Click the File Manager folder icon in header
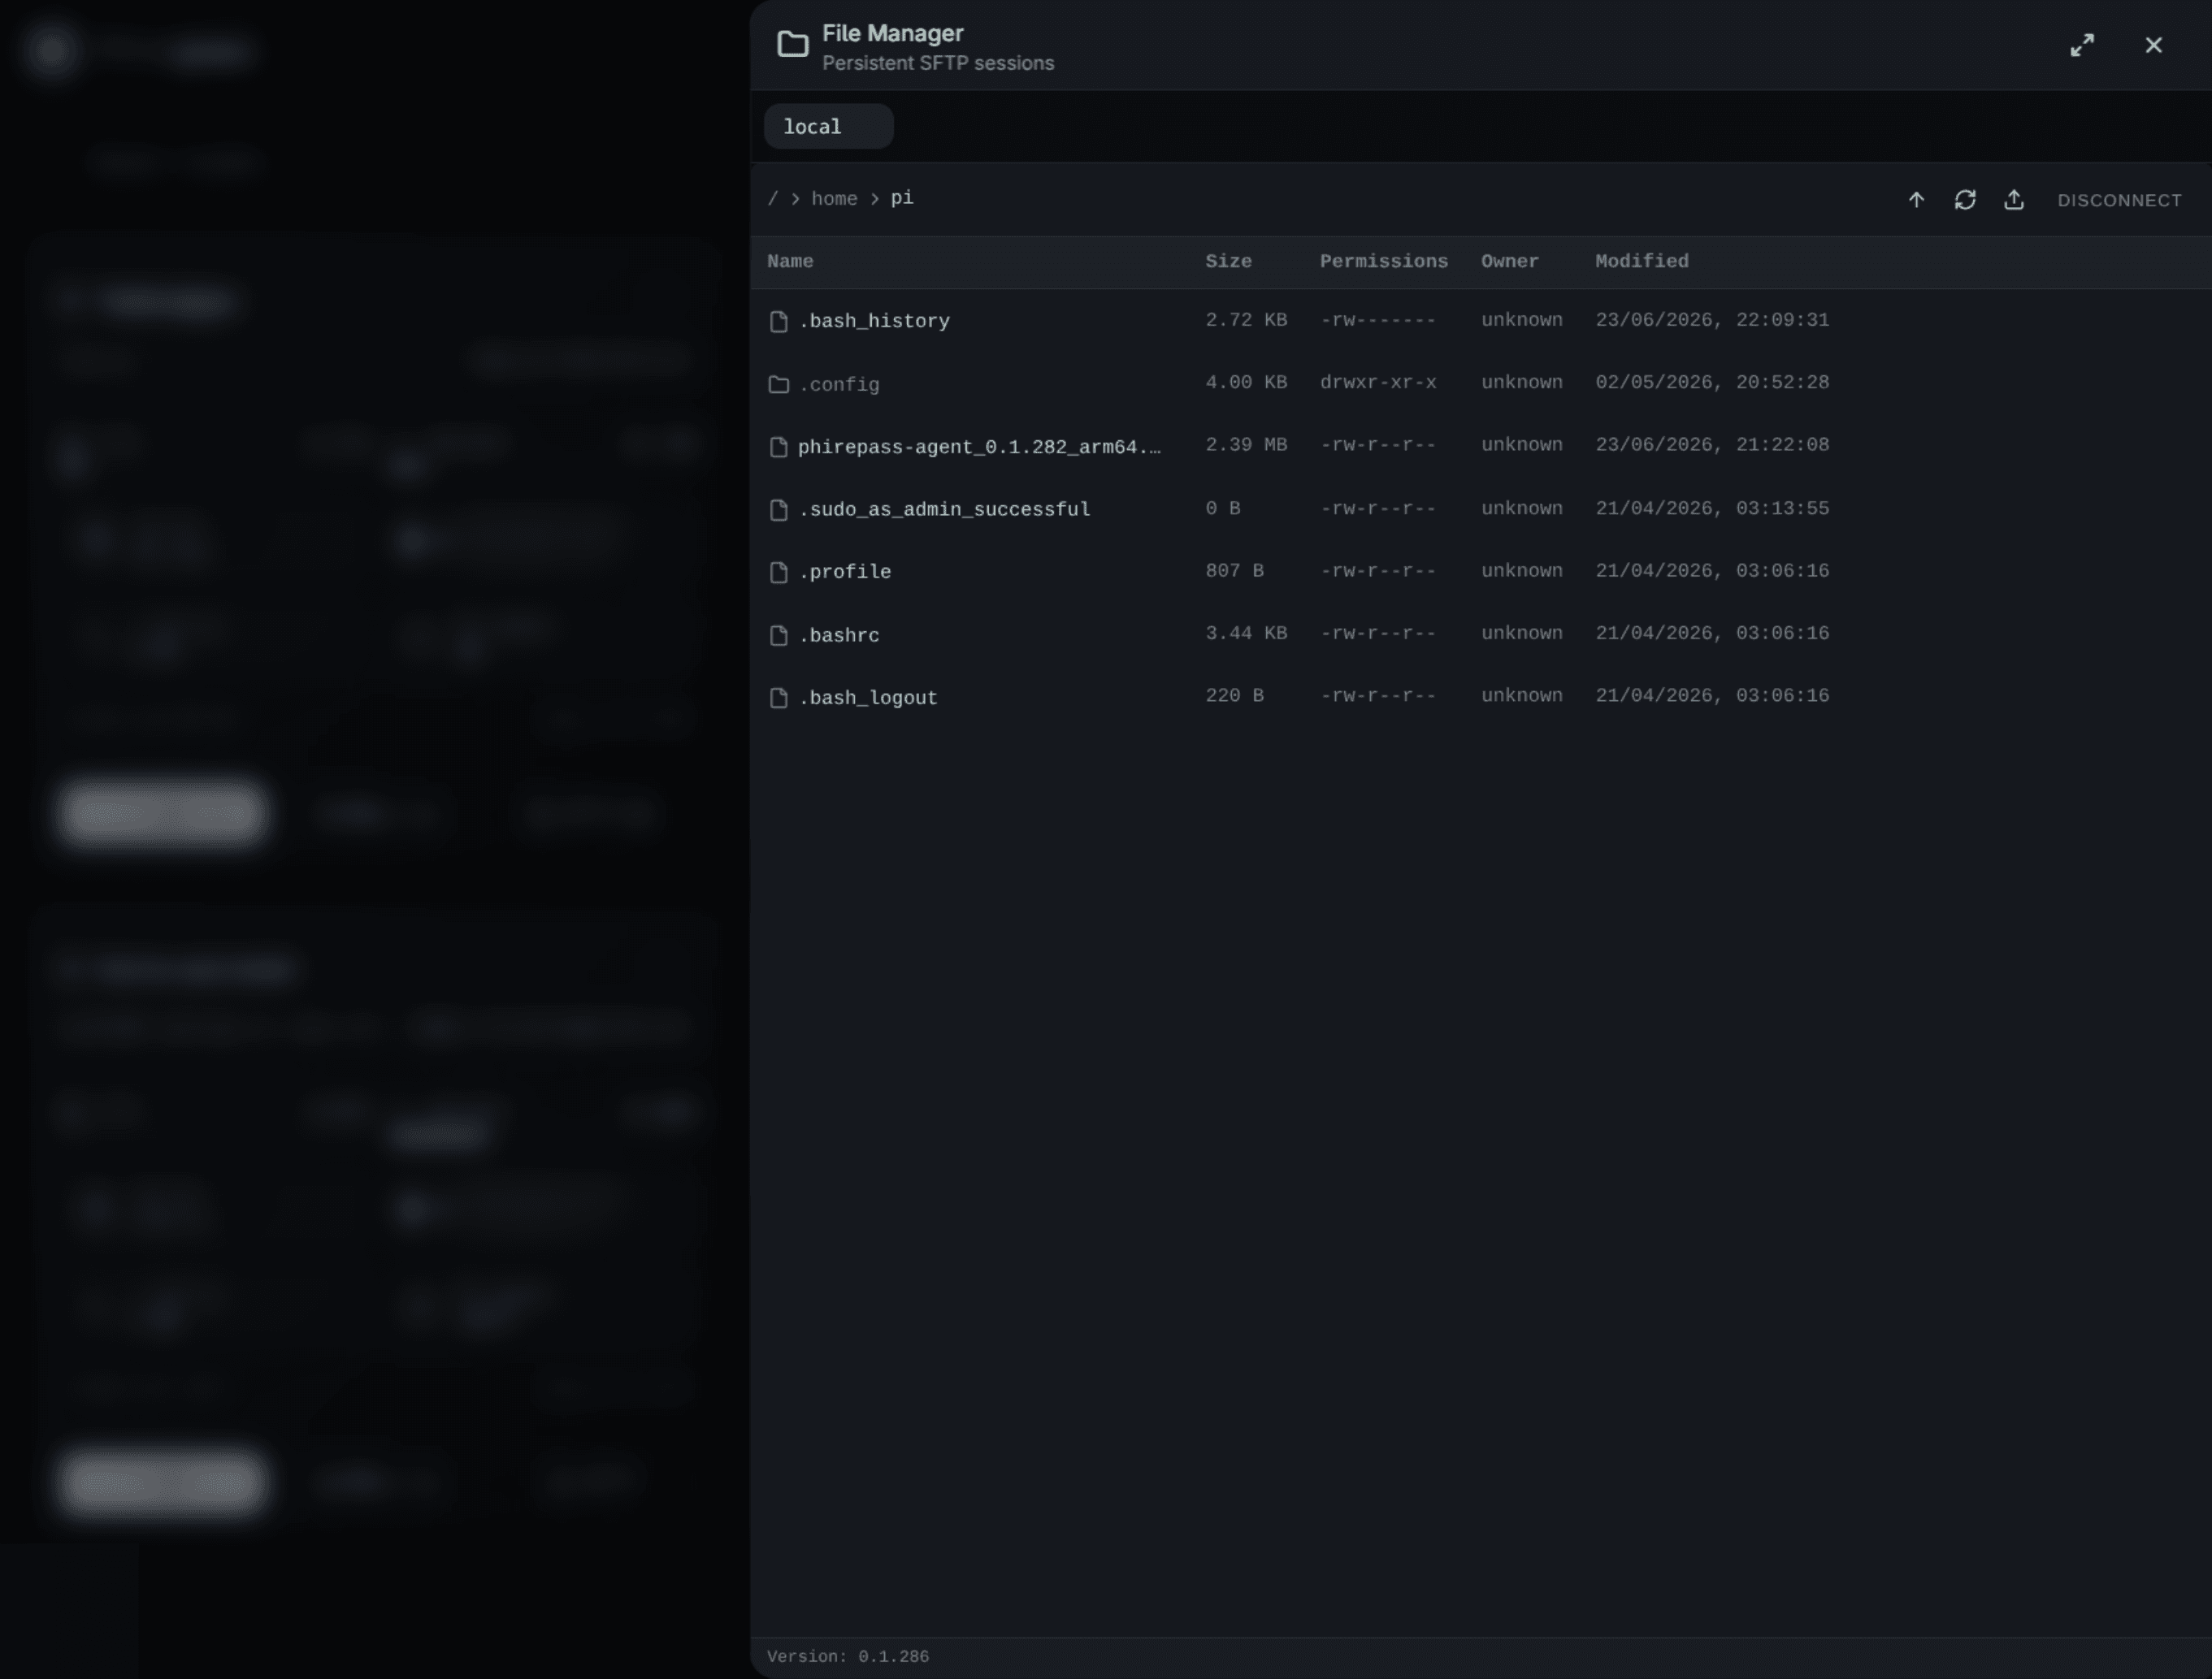The image size is (2212, 1679). [x=792, y=45]
